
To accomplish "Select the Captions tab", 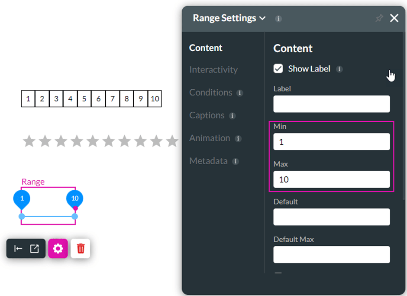I will (x=207, y=115).
